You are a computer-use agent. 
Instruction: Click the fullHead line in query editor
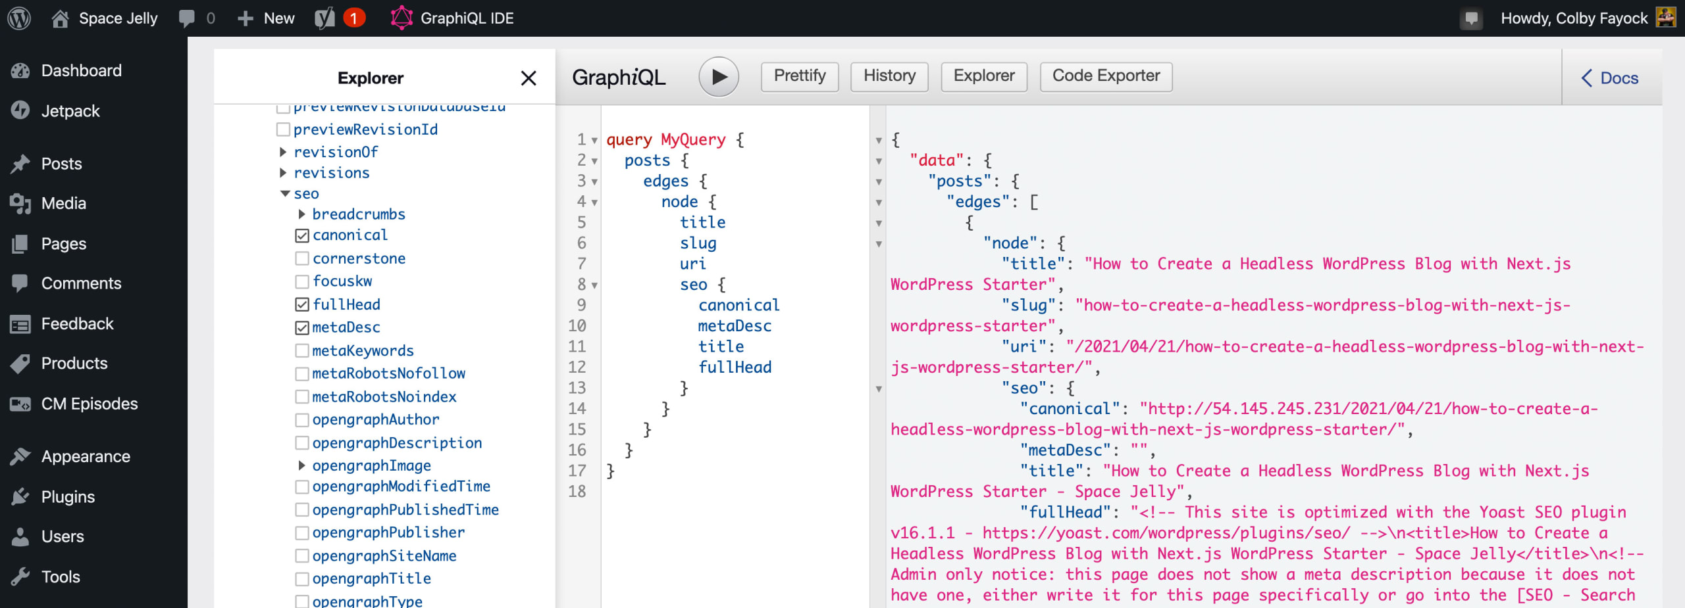point(735,367)
